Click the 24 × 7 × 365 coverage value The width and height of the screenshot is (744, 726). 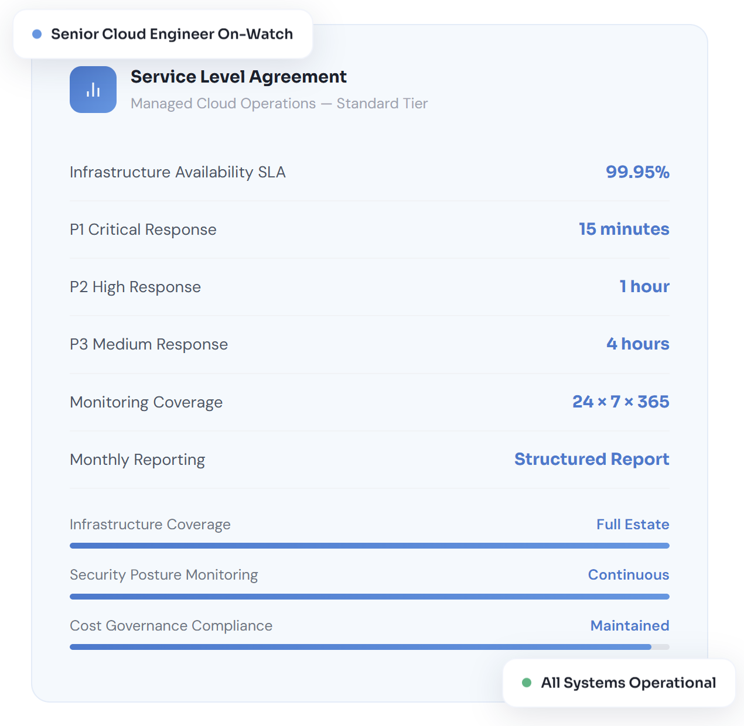click(620, 402)
